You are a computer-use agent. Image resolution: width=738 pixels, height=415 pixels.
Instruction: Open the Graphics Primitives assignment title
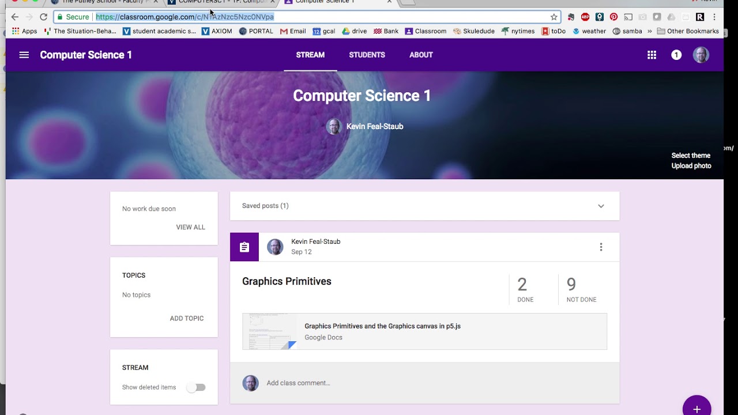[x=287, y=281]
